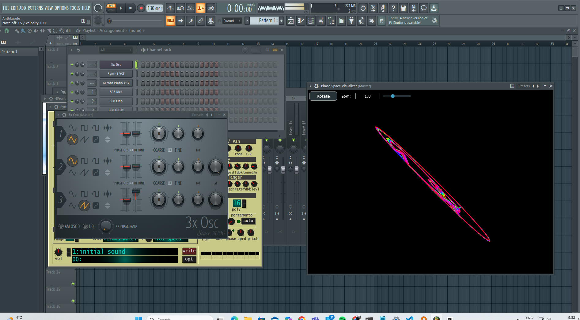Open mixer track selector for 808 Kick
This screenshot has height=320, width=580.
tap(92, 92)
